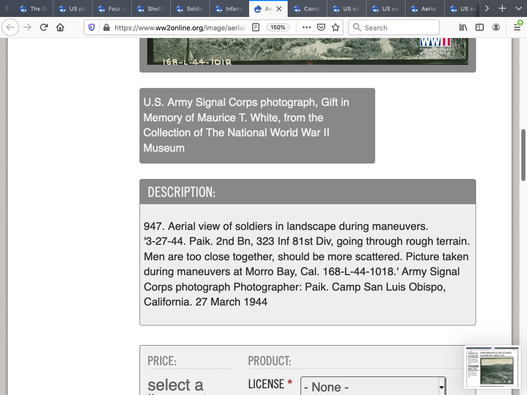527x395 pixels.
Task: Click the page preview thumbnail at bottom right
Action: click(x=492, y=367)
